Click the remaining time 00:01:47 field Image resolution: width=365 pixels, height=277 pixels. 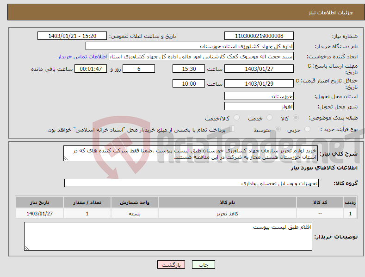[x=91, y=69]
